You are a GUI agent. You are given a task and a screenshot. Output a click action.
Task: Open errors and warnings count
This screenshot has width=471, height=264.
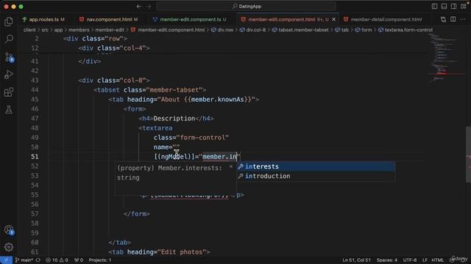(x=57, y=260)
